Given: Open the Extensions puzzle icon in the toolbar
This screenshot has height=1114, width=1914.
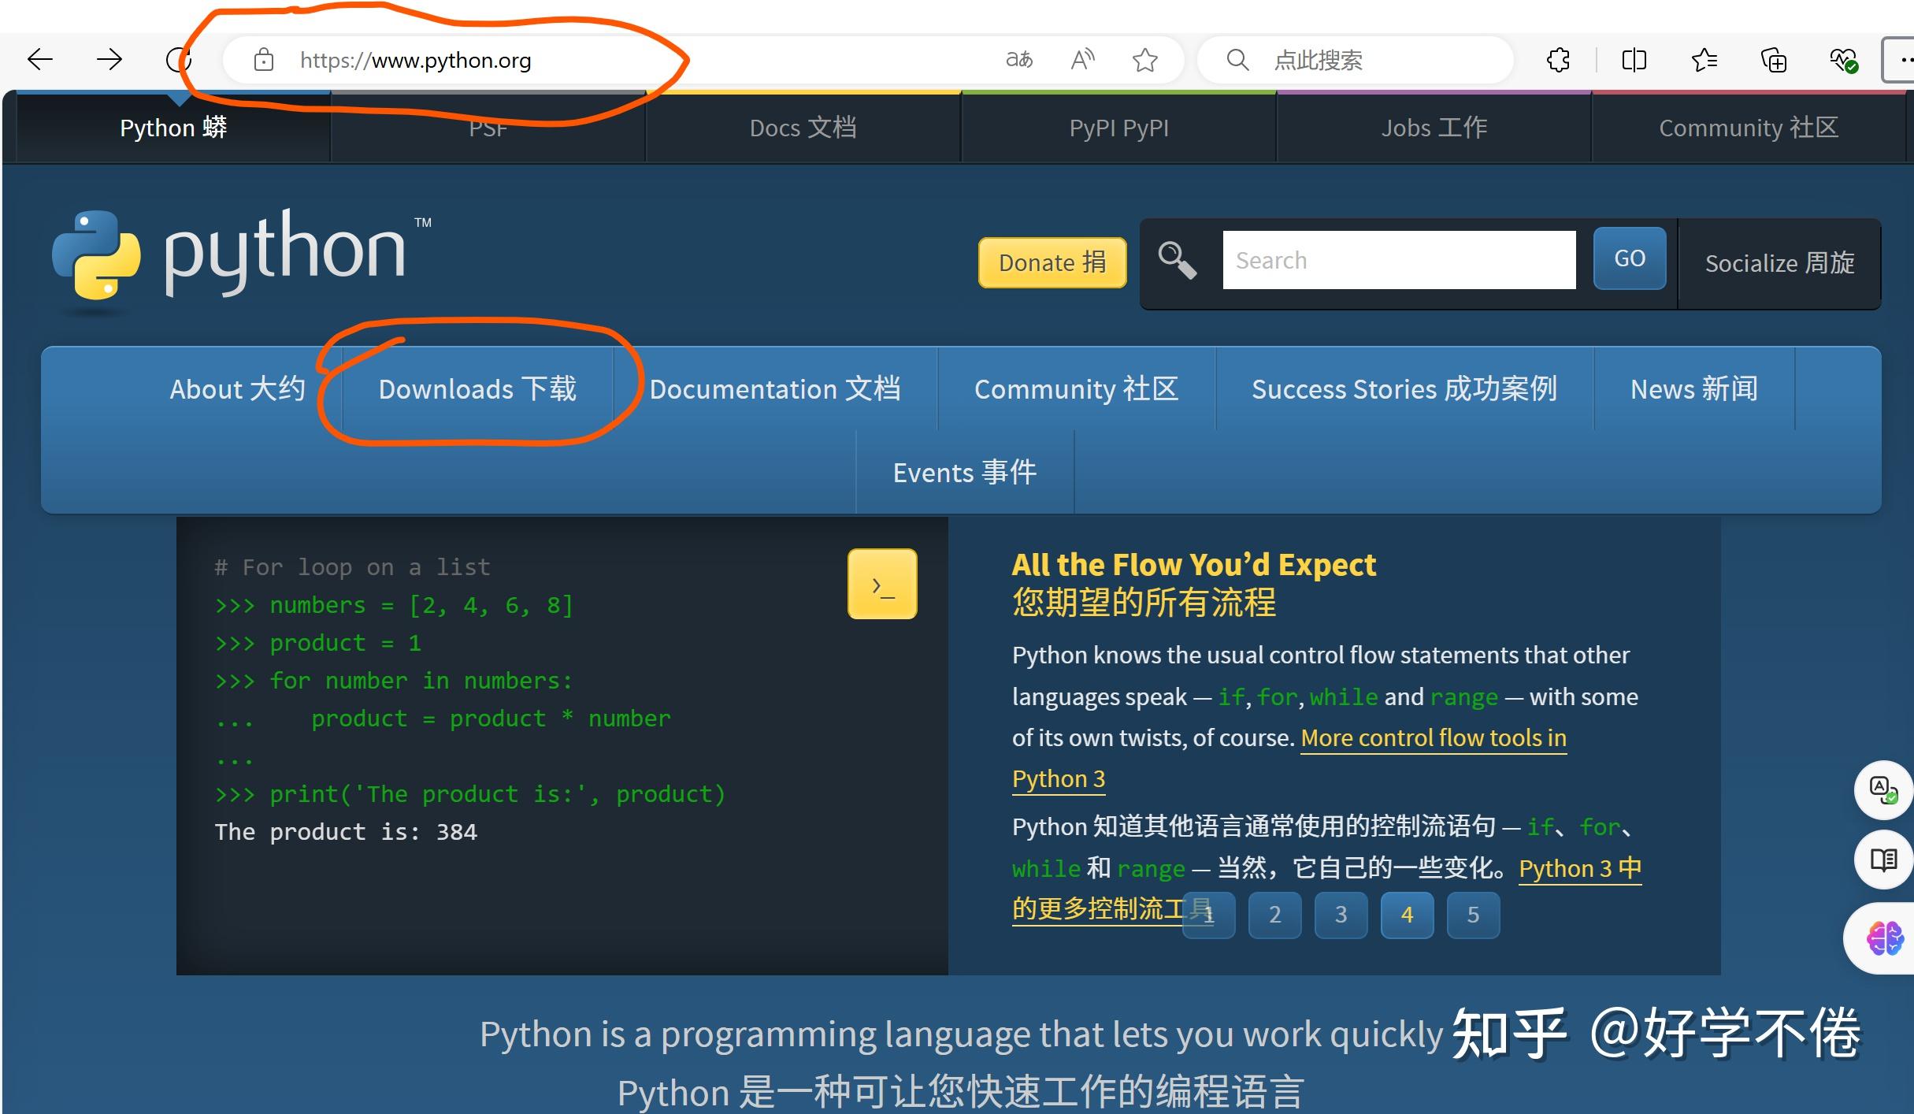Looking at the screenshot, I should [x=1557, y=59].
